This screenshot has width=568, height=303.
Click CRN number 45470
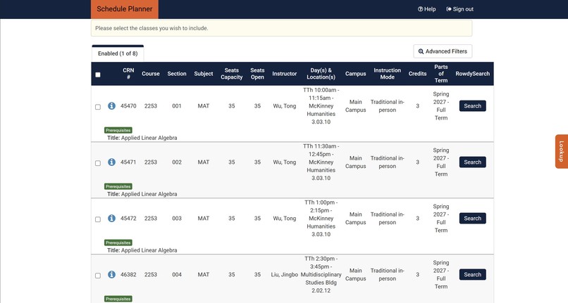[x=128, y=106]
